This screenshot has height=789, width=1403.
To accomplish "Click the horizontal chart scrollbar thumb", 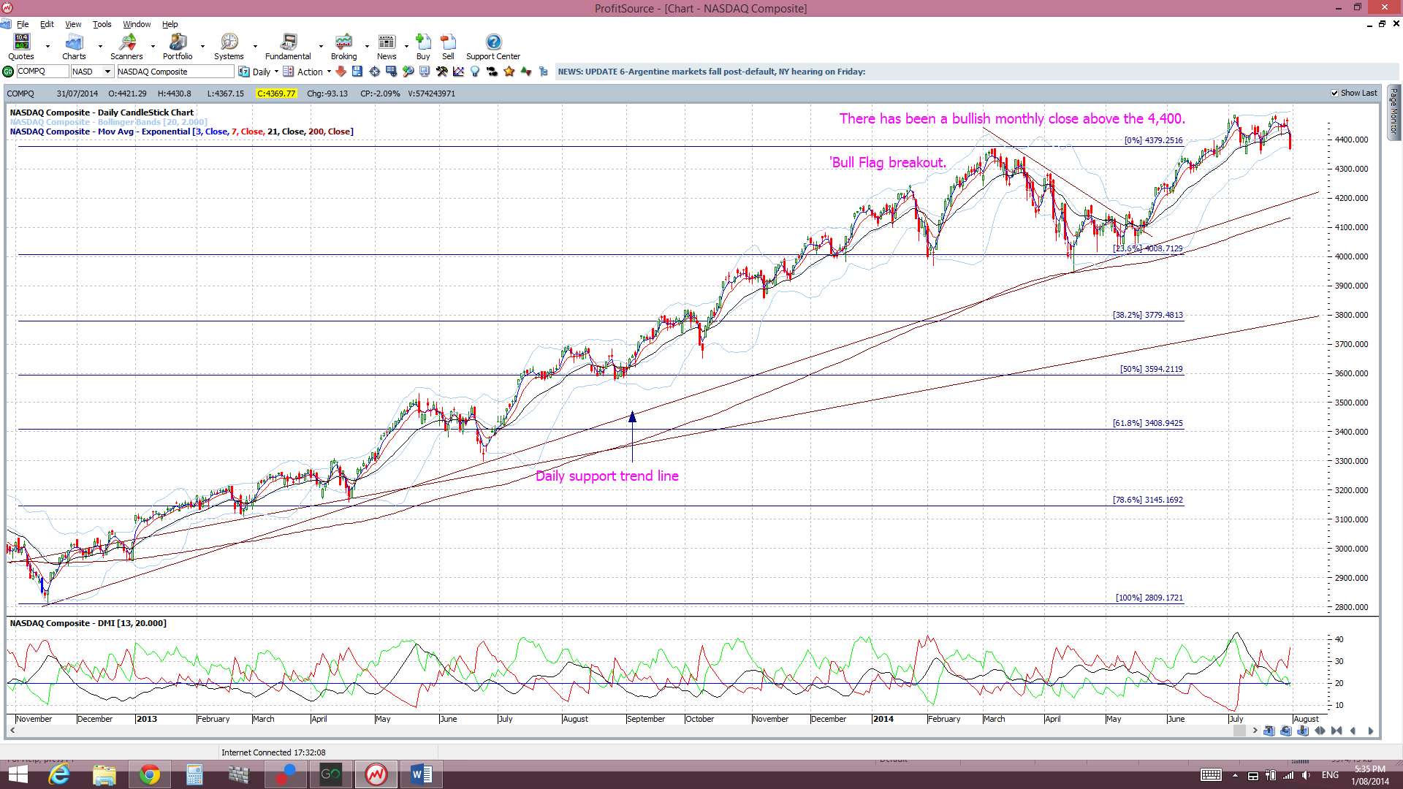I will [x=1239, y=731].
